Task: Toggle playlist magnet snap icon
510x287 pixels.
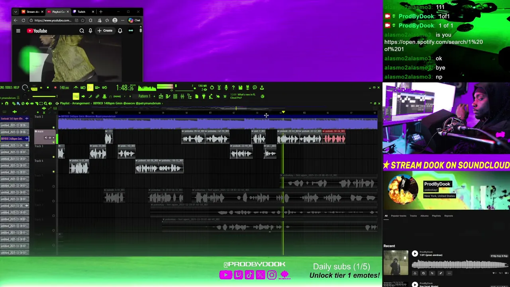Action: (7, 103)
